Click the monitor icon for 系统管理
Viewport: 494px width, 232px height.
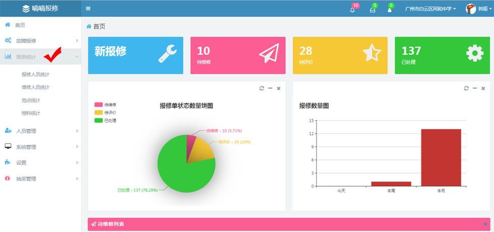8,146
